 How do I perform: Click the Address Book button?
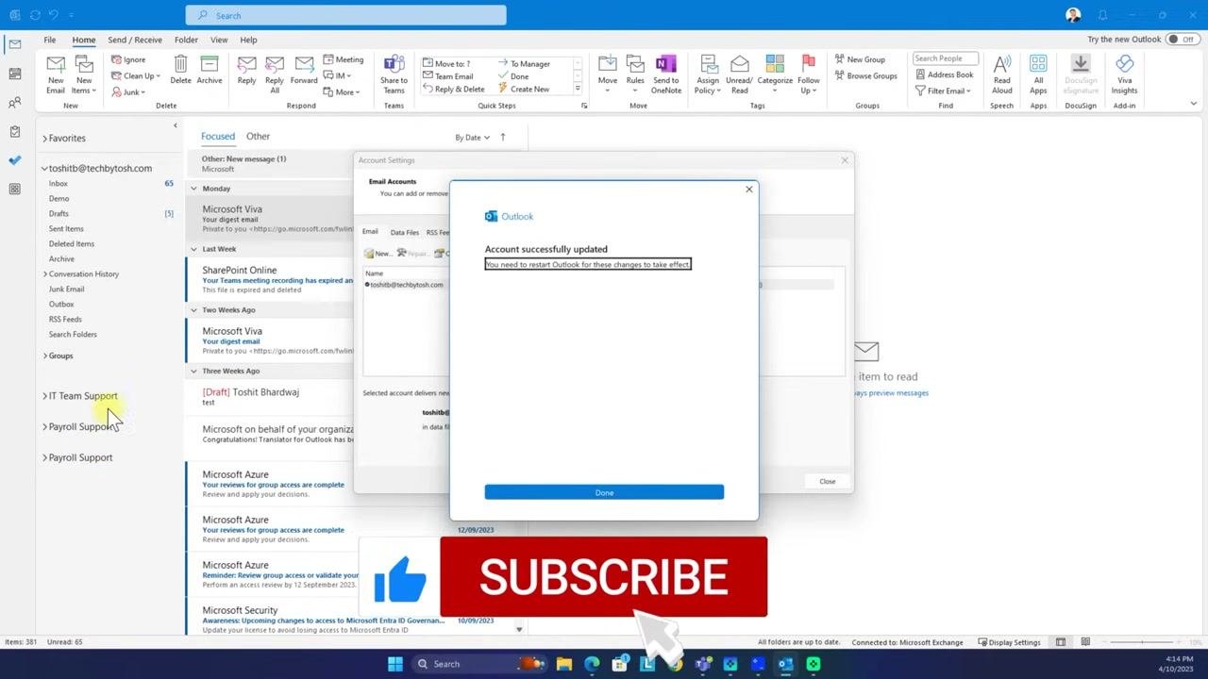point(944,75)
